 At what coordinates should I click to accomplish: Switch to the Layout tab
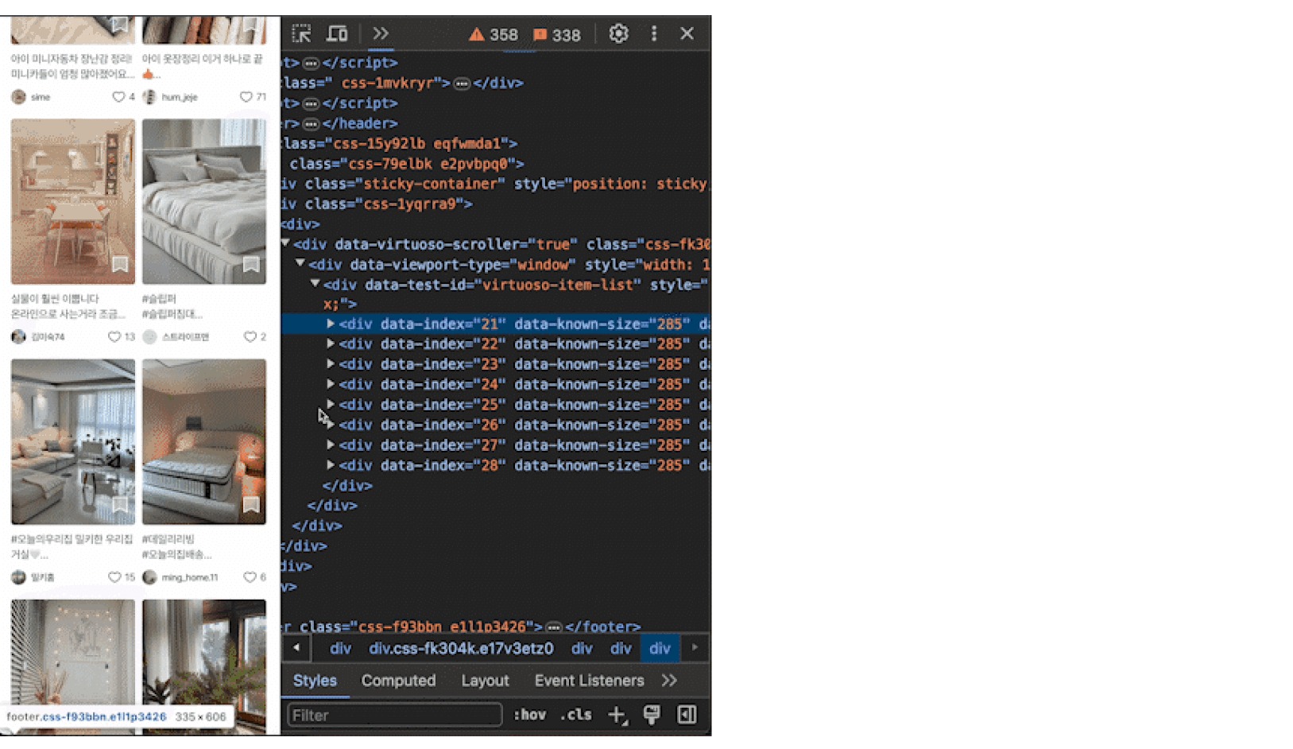(x=485, y=681)
